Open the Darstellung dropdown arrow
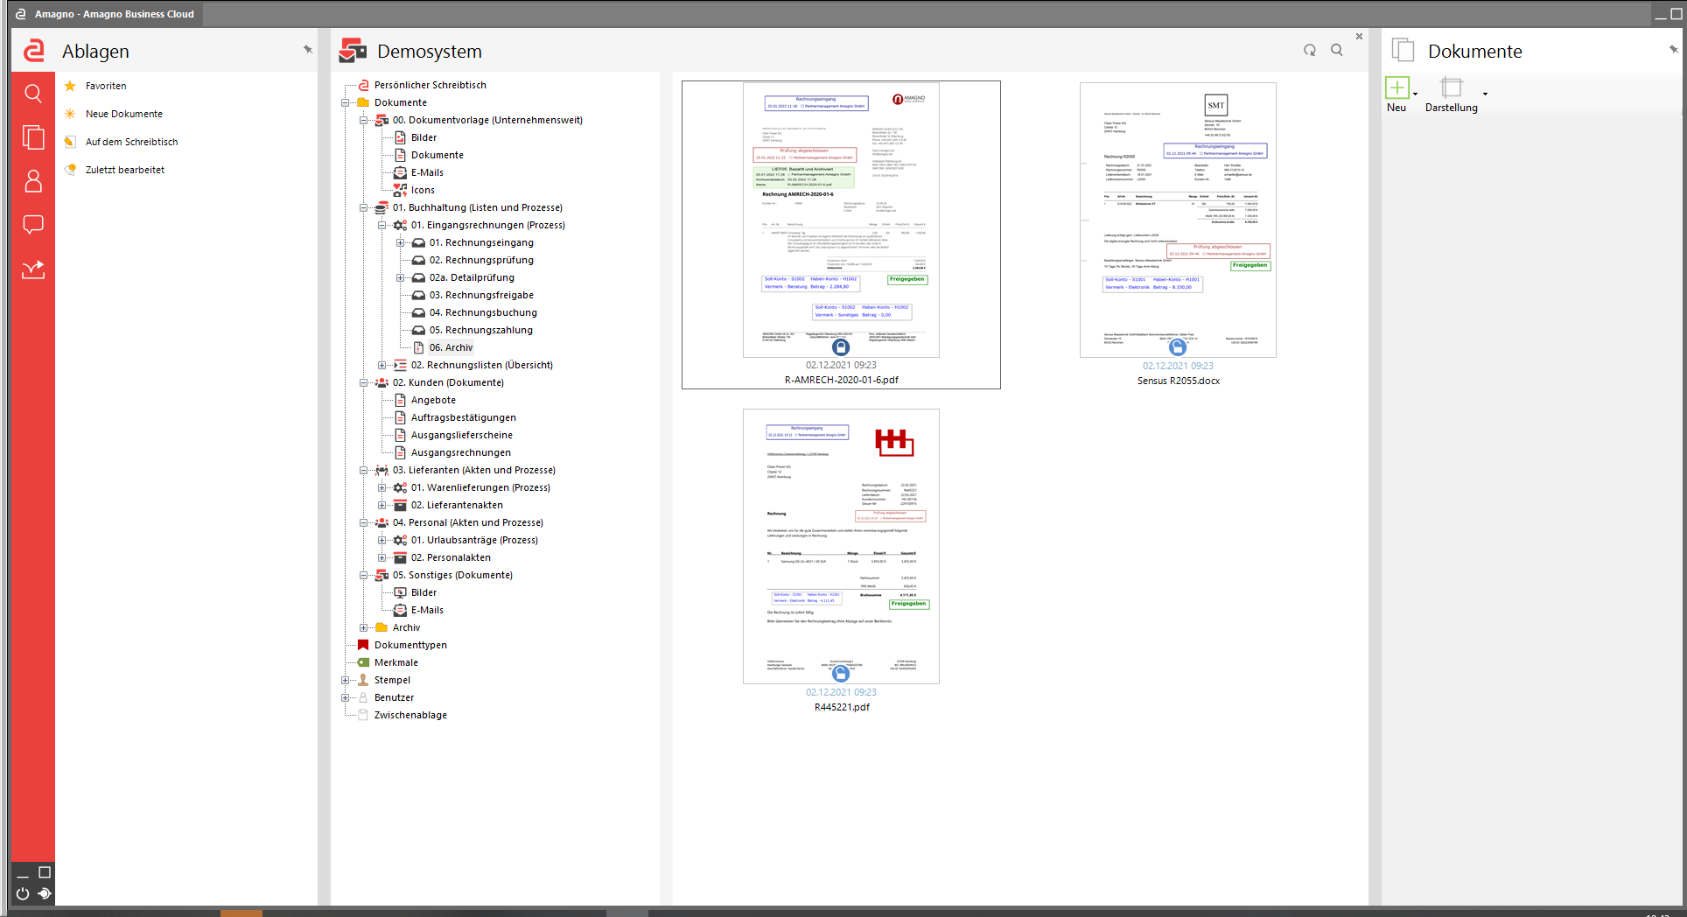The image size is (1687, 917). 1485,94
